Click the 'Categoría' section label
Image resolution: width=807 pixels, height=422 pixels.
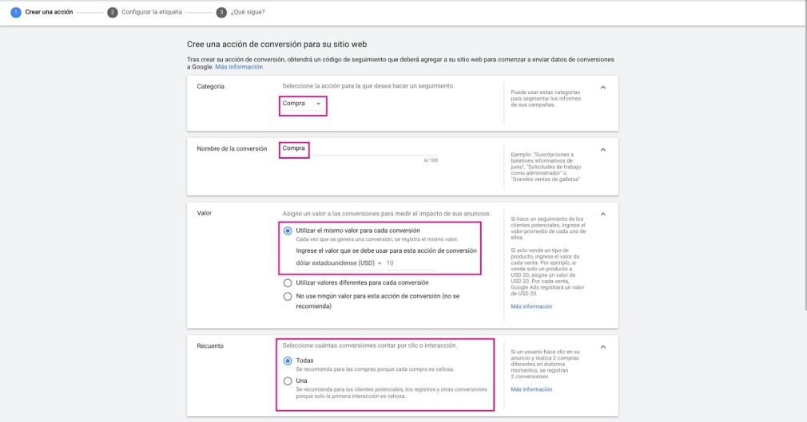[210, 86]
